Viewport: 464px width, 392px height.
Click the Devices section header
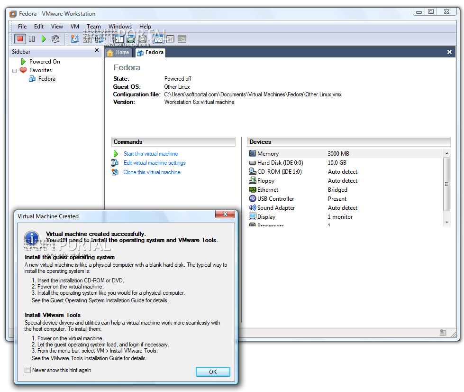click(348, 141)
